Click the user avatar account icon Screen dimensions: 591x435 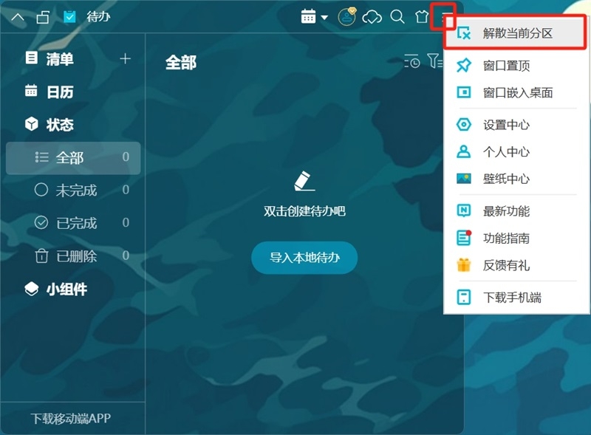[x=346, y=18]
